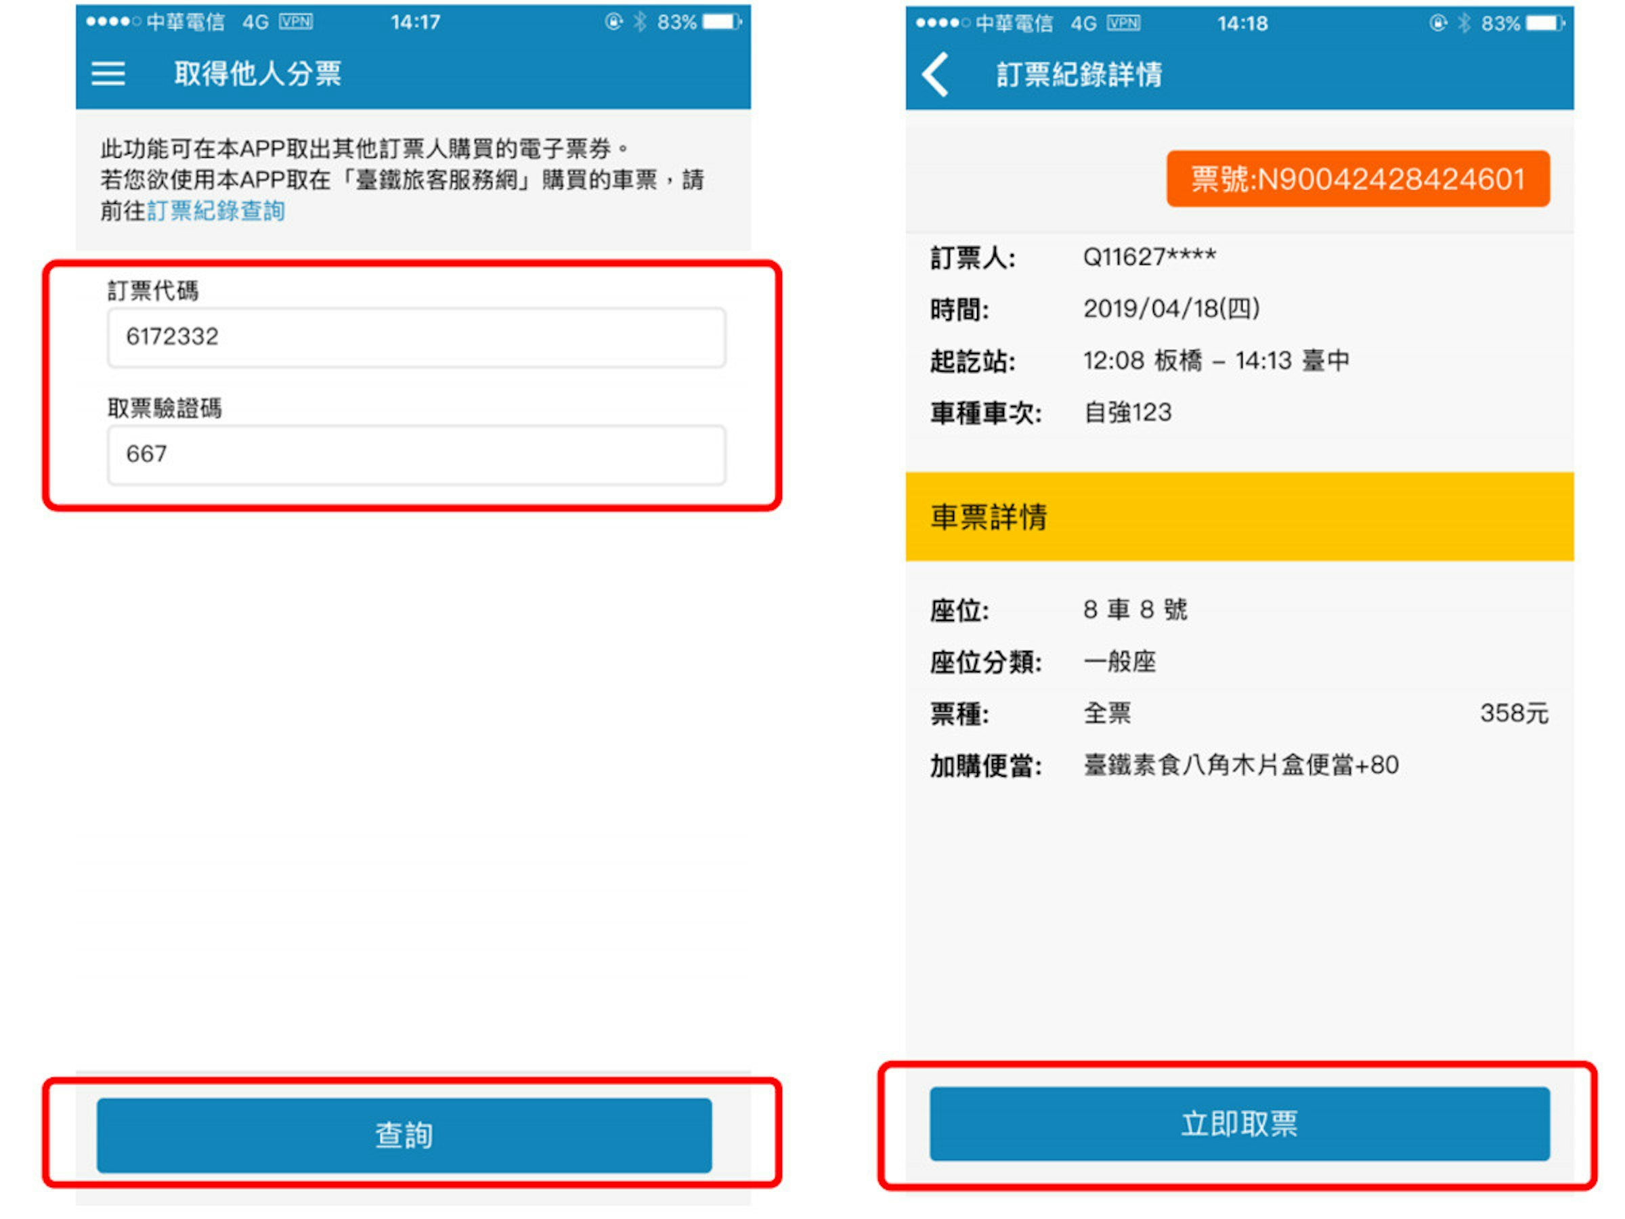
Task: Select the date 2019/04/18(四)
Action: pyautogui.click(x=1172, y=308)
